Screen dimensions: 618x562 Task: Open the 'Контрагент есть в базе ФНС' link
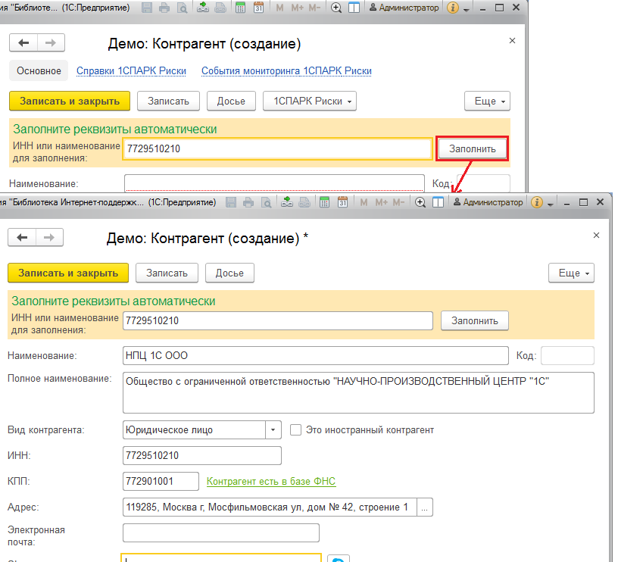[x=271, y=481]
